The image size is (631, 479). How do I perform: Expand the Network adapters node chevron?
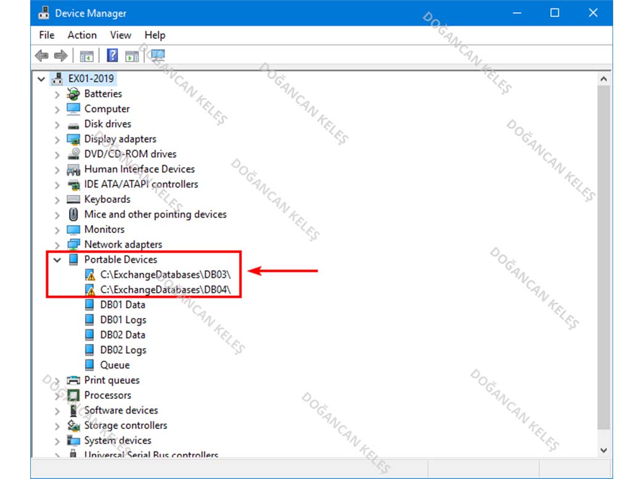pyautogui.click(x=57, y=245)
